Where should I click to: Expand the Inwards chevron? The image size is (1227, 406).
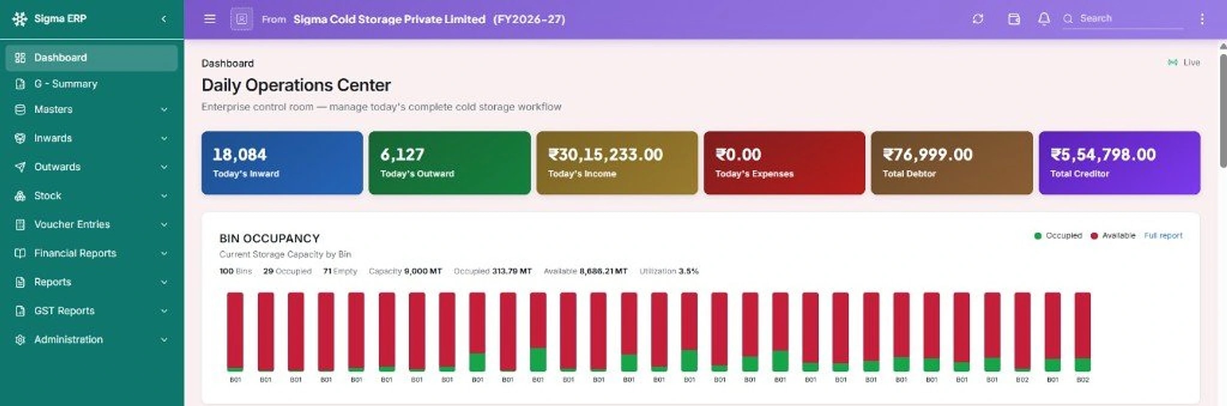[164, 138]
